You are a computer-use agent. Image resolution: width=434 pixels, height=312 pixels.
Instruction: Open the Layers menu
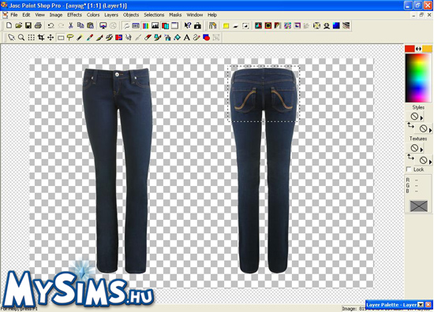(111, 15)
